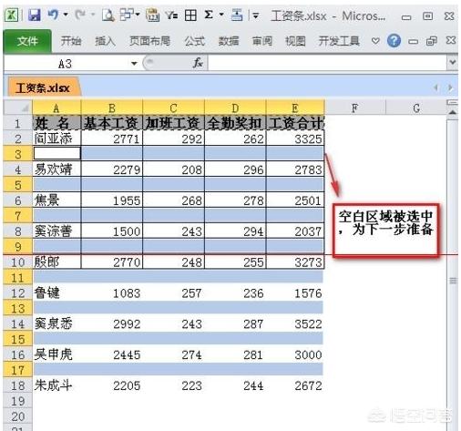This screenshot has height=431, width=461.
Task: Expand the Undo history dropdown arrow
Action: [x=66, y=15]
